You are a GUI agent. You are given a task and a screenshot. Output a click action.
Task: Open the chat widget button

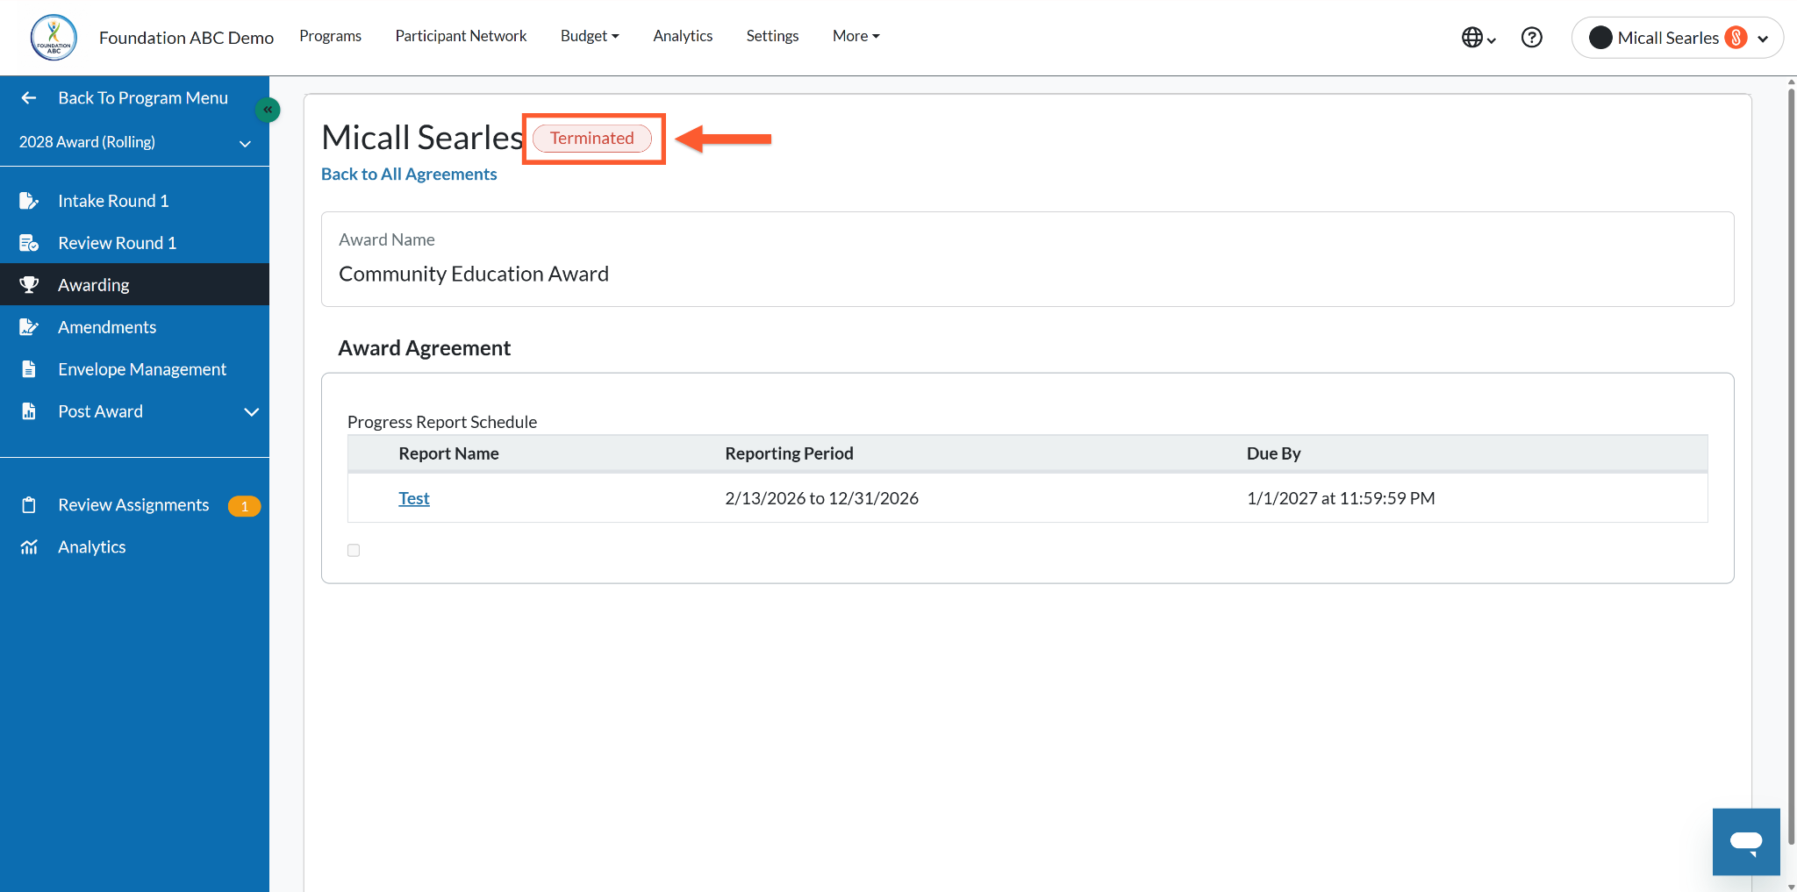[1746, 842]
